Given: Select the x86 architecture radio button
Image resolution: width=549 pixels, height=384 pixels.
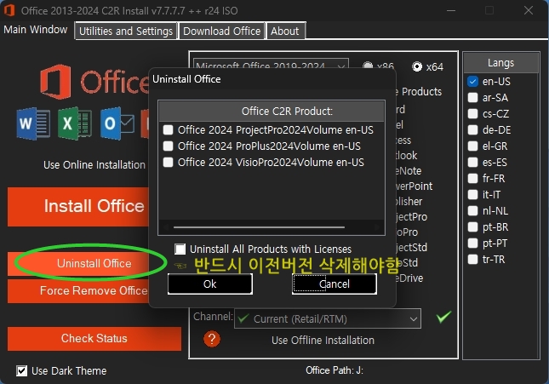Looking at the screenshot, I should point(368,66).
